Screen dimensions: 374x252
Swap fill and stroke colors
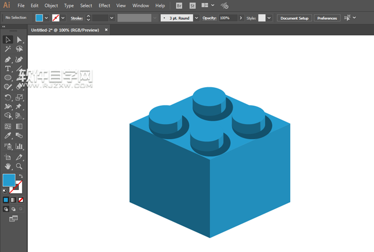click(x=21, y=176)
